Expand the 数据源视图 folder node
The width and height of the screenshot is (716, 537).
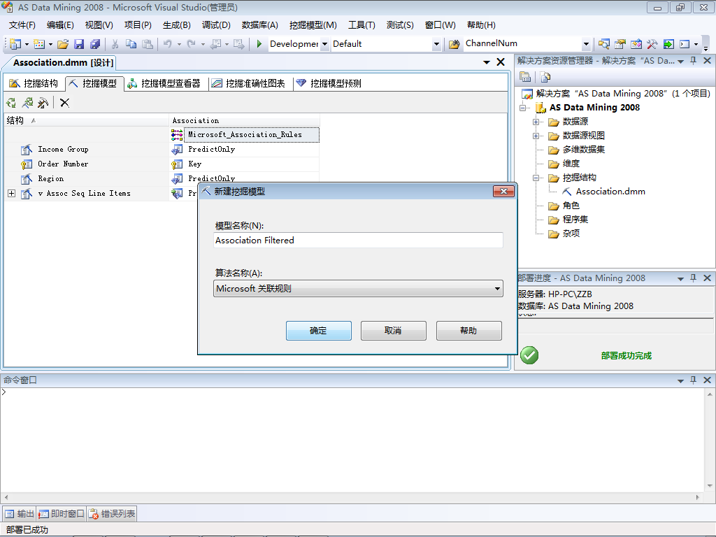(x=536, y=136)
